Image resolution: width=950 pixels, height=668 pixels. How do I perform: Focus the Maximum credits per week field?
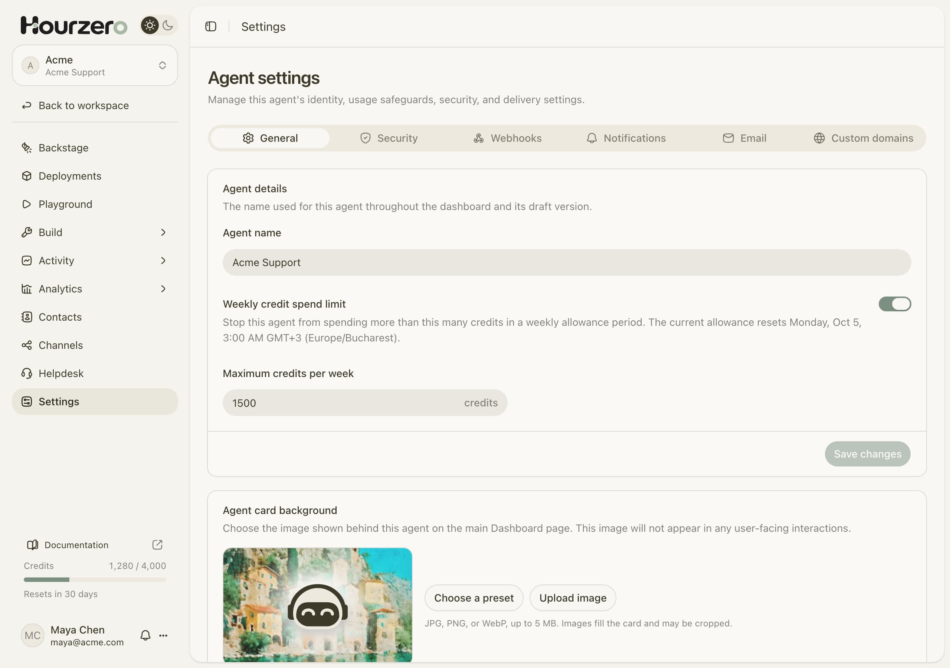click(364, 403)
